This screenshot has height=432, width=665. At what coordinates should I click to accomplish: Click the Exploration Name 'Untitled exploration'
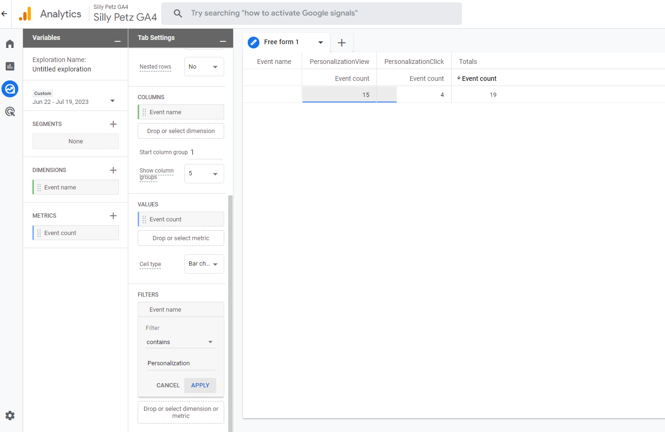click(x=62, y=69)
